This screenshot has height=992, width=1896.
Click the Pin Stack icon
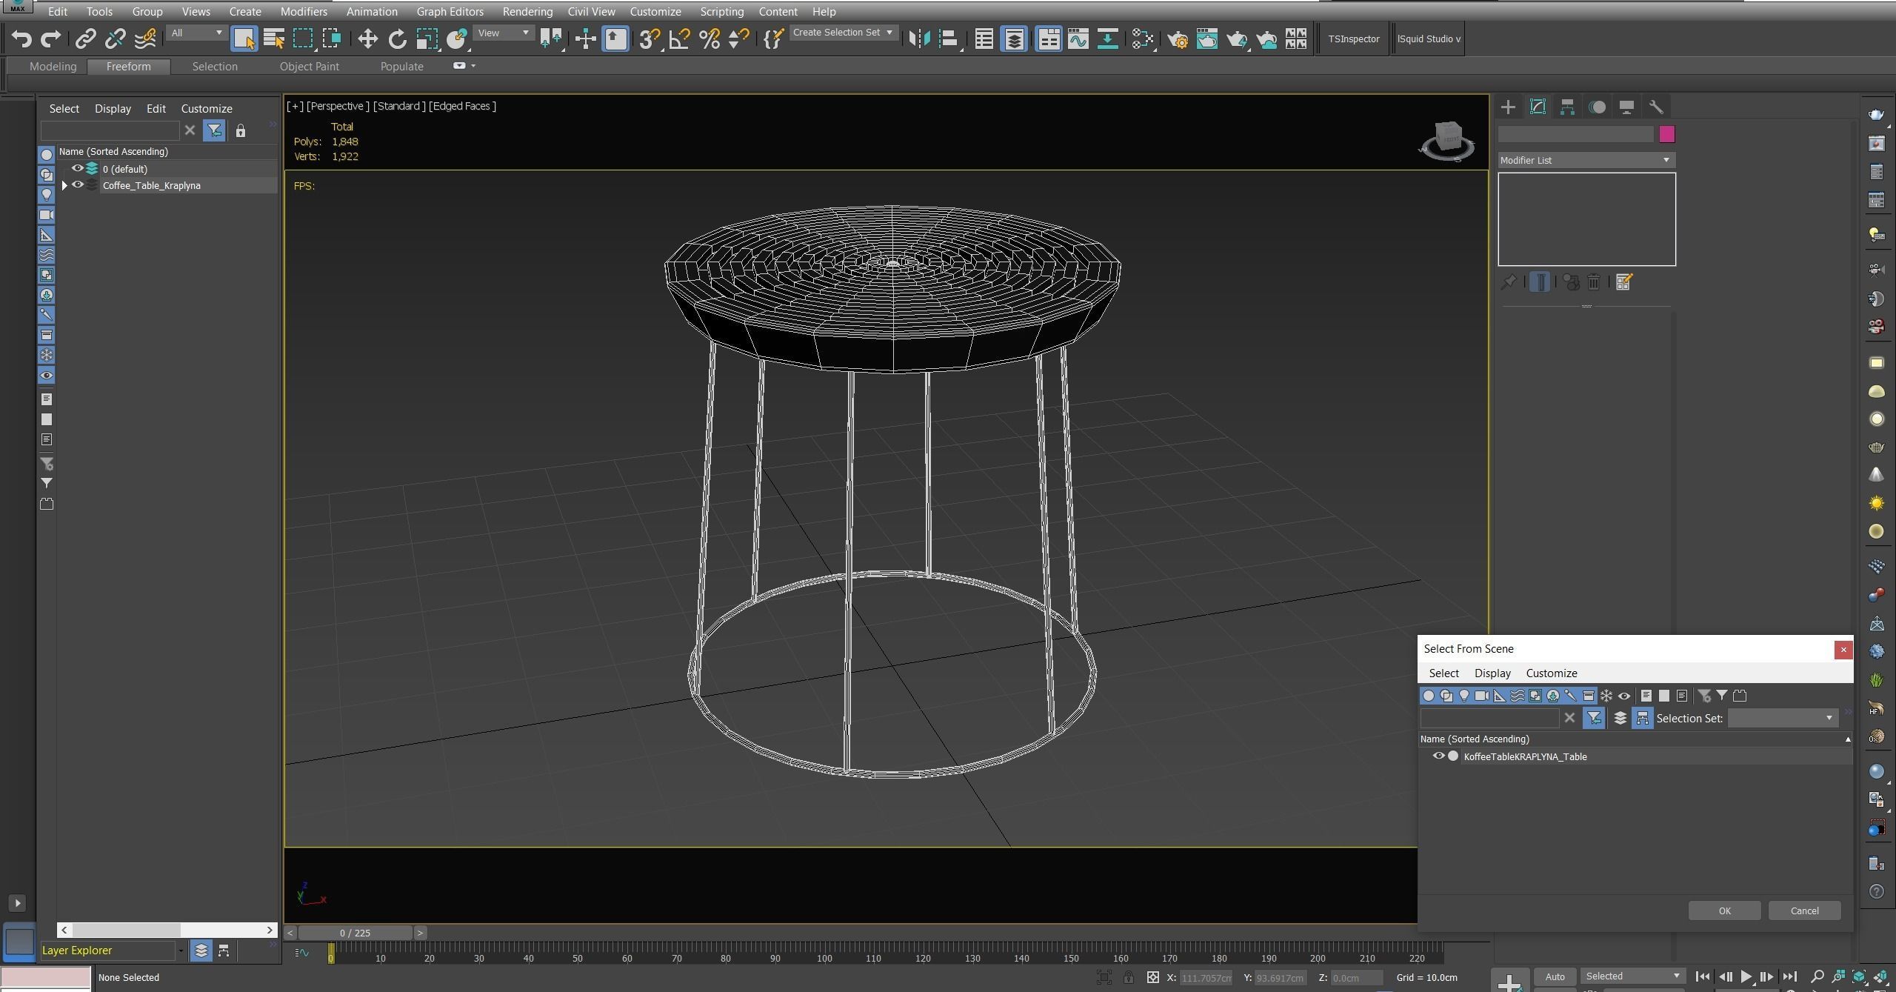(x=1509, y=282)
